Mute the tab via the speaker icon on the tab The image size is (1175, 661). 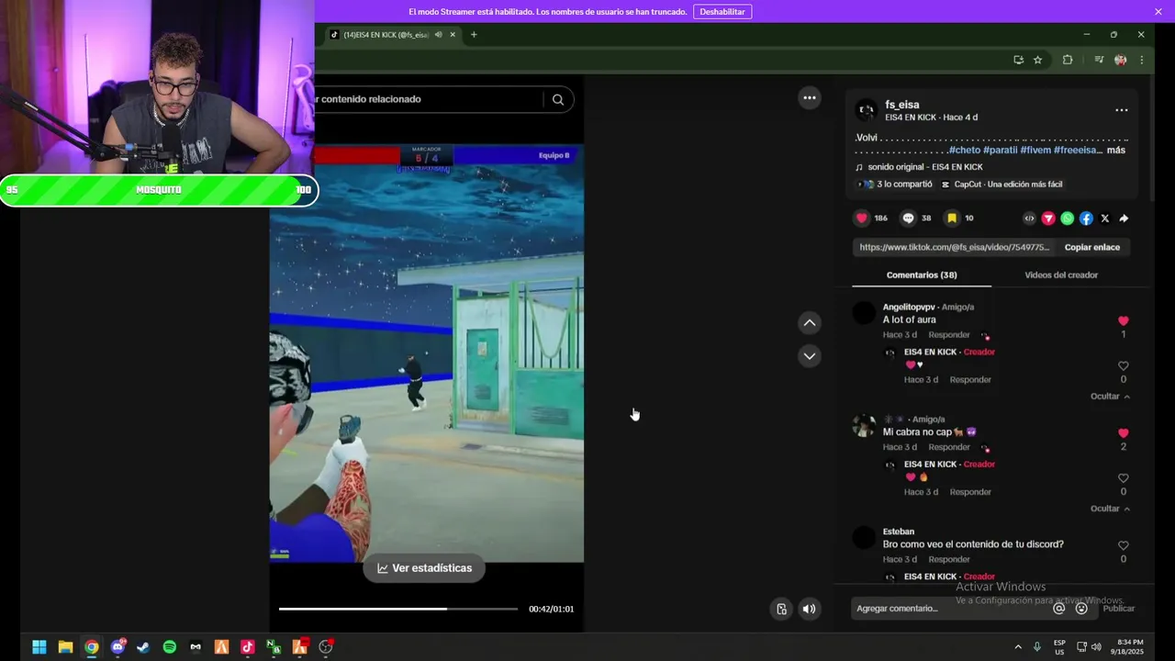click(438, 35)
